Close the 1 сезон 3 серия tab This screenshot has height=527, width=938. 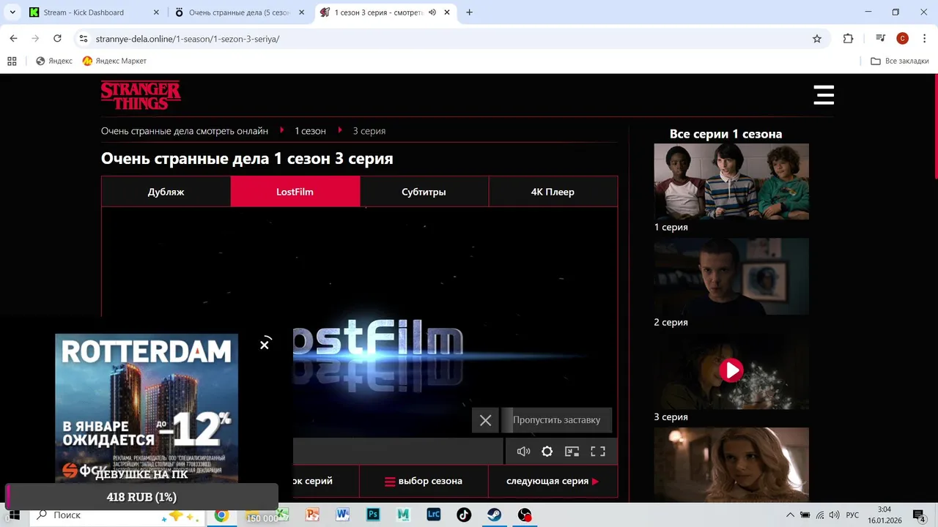(x=448, y=12)
